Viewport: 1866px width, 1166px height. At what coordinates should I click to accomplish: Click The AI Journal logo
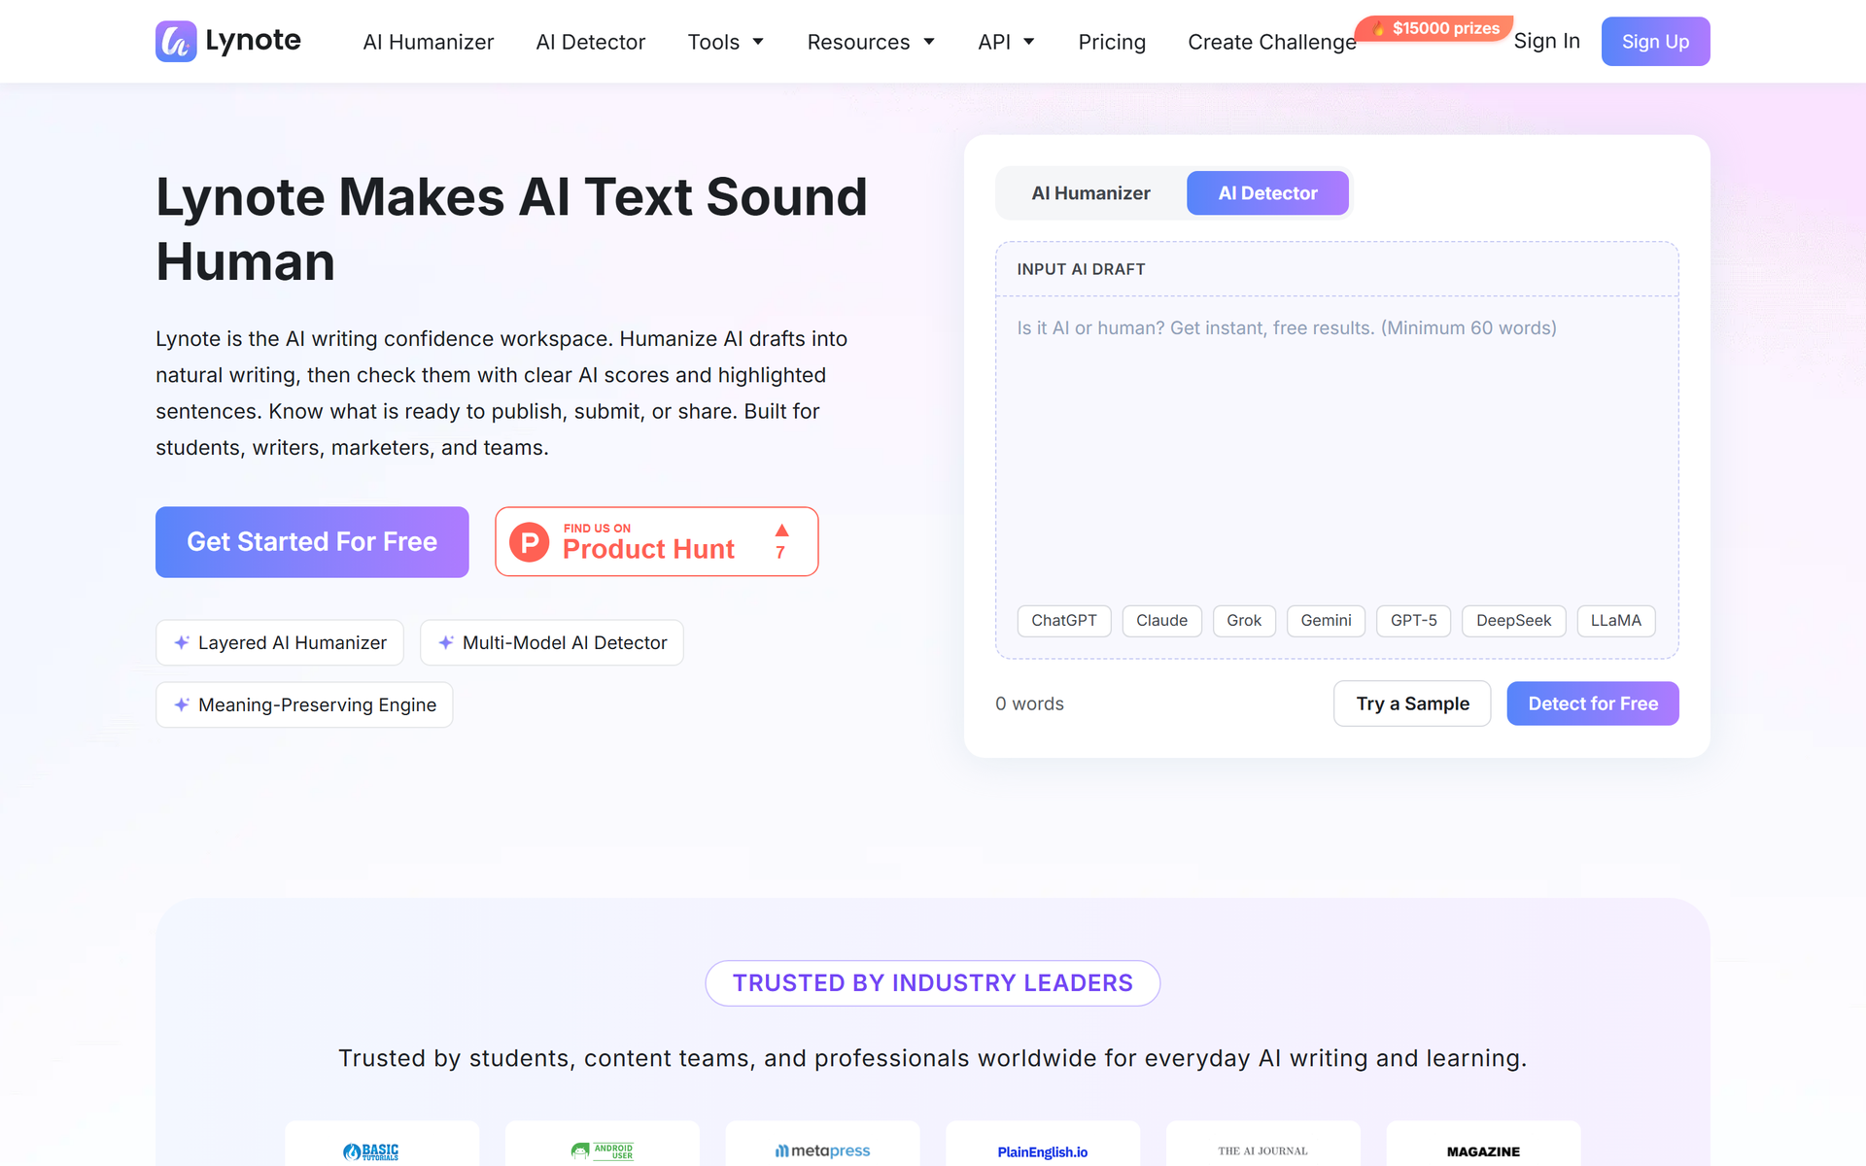1262,1151
